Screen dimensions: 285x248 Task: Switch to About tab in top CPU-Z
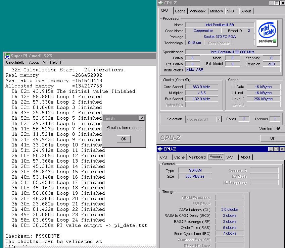246,11
